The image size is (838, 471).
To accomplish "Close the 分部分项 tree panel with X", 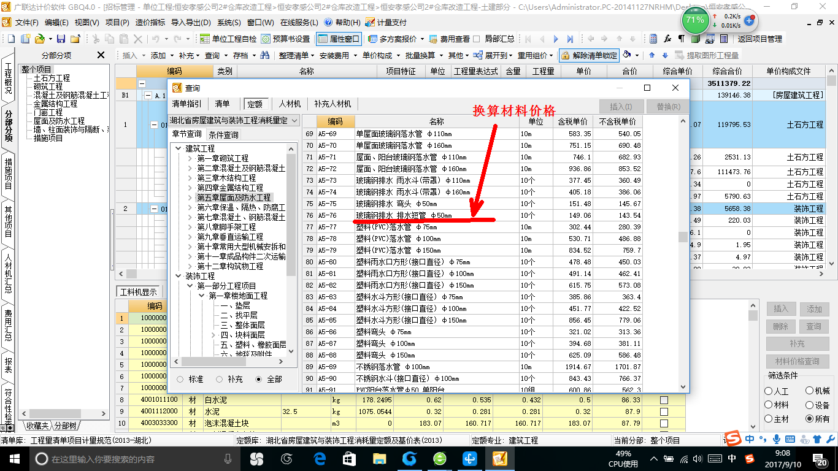I will [101, 55].
